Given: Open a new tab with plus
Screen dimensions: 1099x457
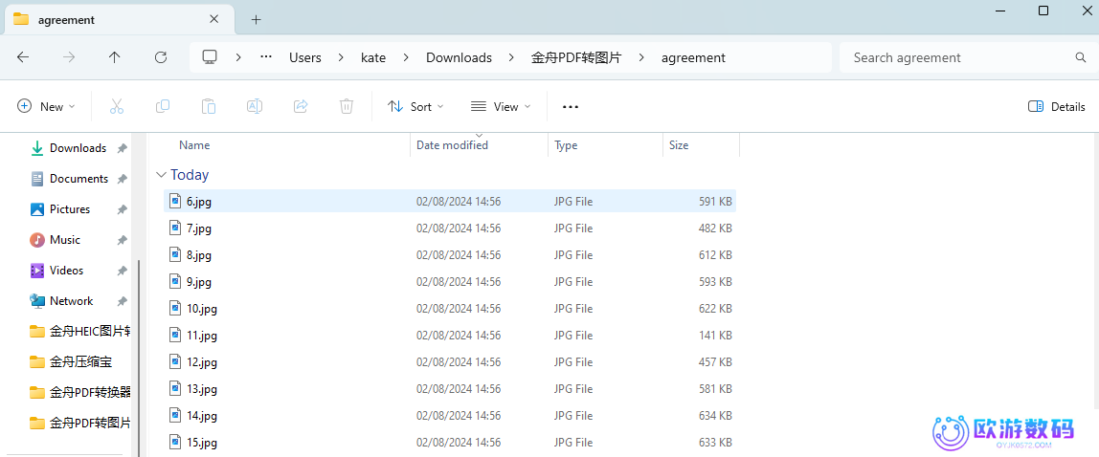Looking at the screenshot, I should tap(256, 19).
